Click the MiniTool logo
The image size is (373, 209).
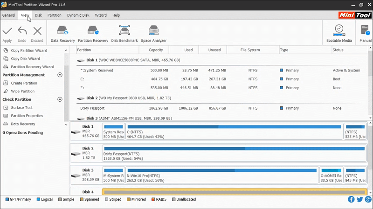pyautogui.click(x=355, y=15)
